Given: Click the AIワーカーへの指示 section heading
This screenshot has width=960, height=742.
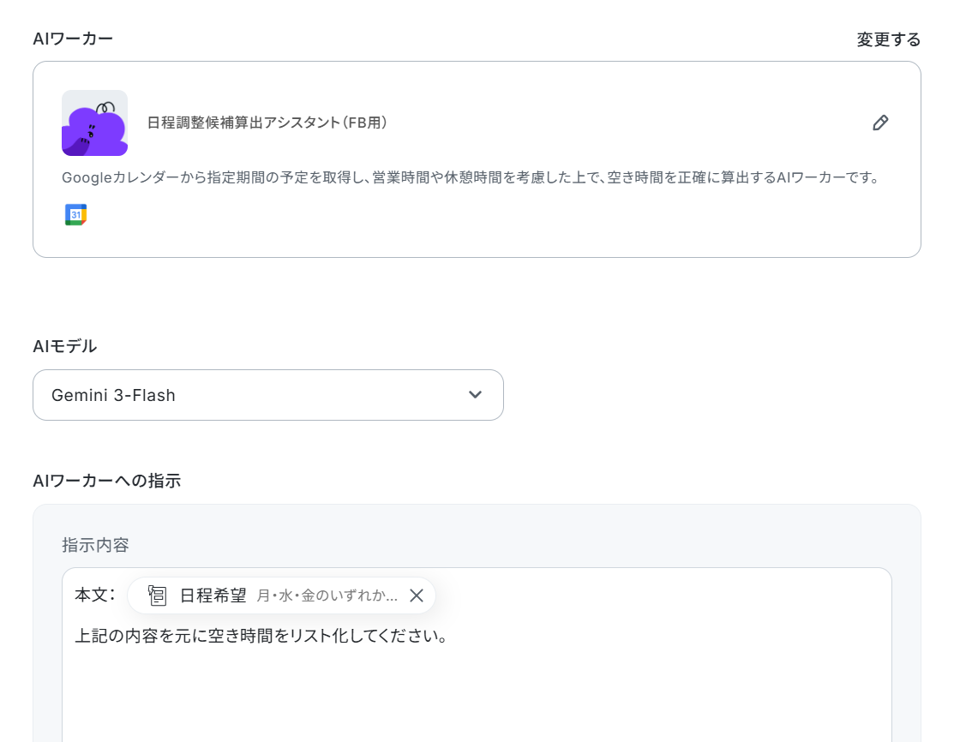Looking at the screenshot, I should pos(106,481).
